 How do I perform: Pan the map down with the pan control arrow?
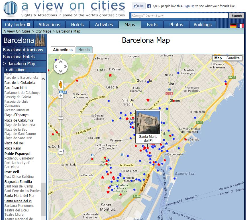pos(61,71)
